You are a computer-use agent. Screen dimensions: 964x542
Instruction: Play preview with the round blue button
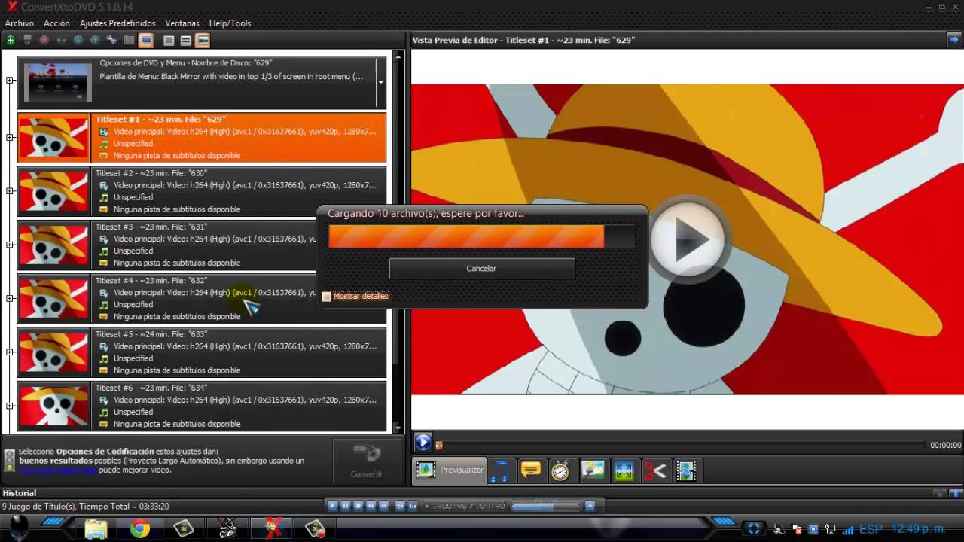423,443
